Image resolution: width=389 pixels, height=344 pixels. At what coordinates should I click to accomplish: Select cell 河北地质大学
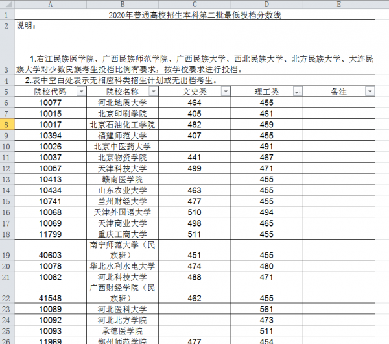click(x=123, y=103)
